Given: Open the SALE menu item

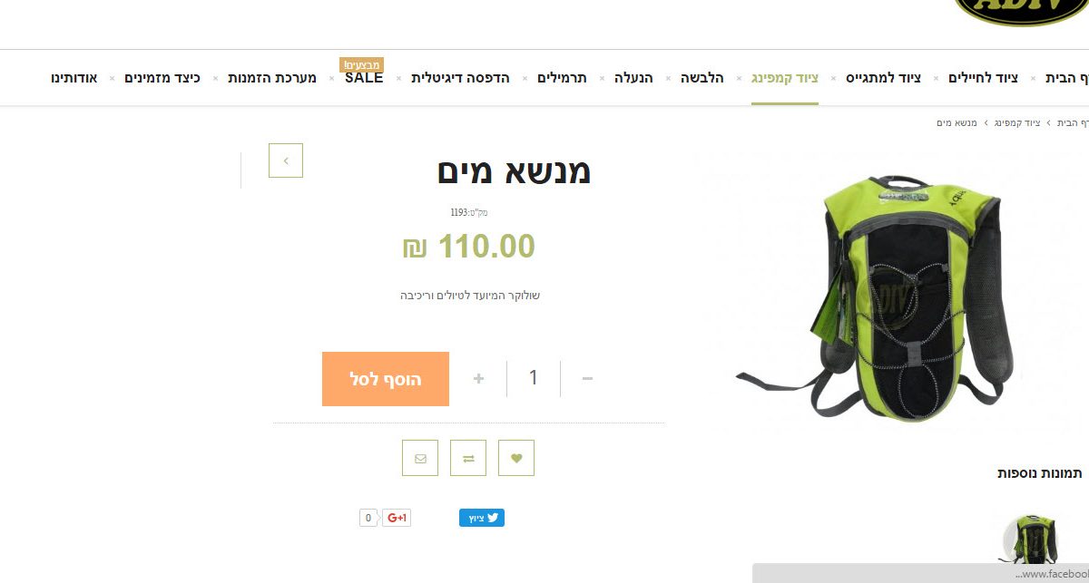Looking at the screenshot, I should pos(364,78).
